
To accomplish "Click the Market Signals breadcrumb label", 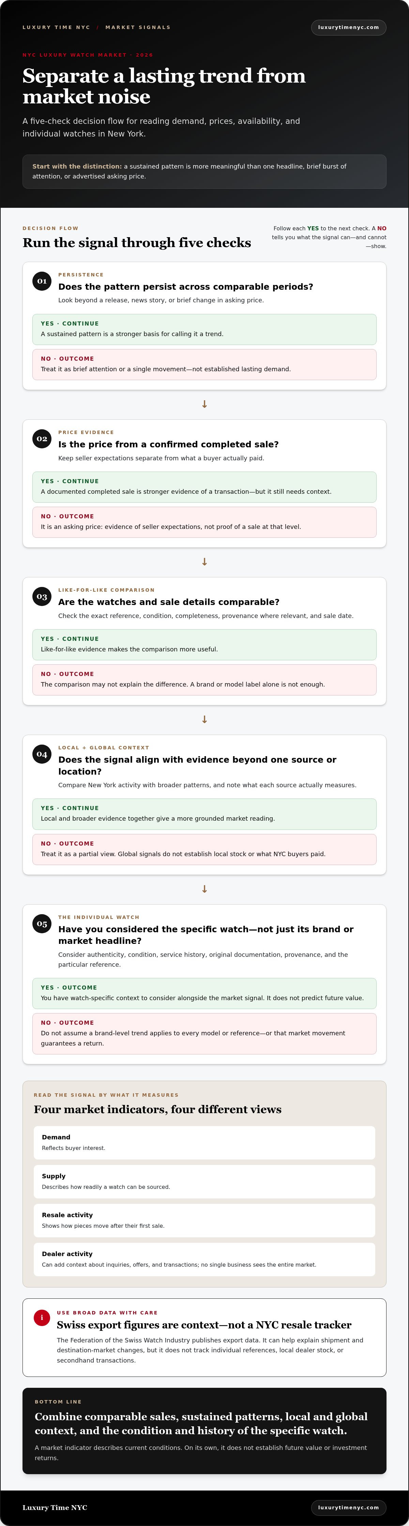I will (x=138, y=27).
